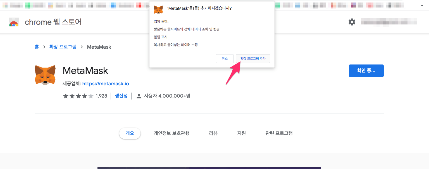Click the users person icon
This screenshot has height=169, width=429.
click(x=139, y=96)
